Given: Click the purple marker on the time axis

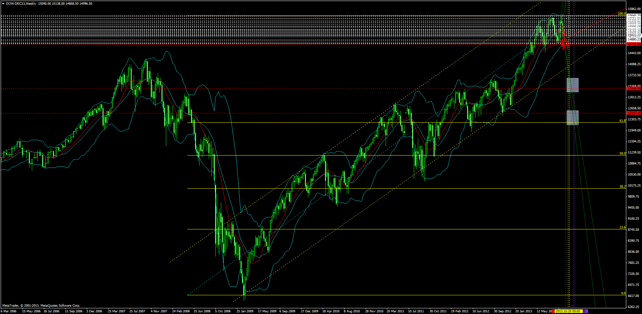Looking at the screenshot, I should (586, 311).
